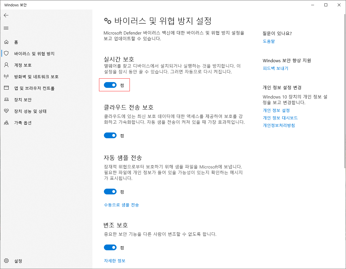Click gears icon beside page title
The image size is (346, 269).
[108, 21]
